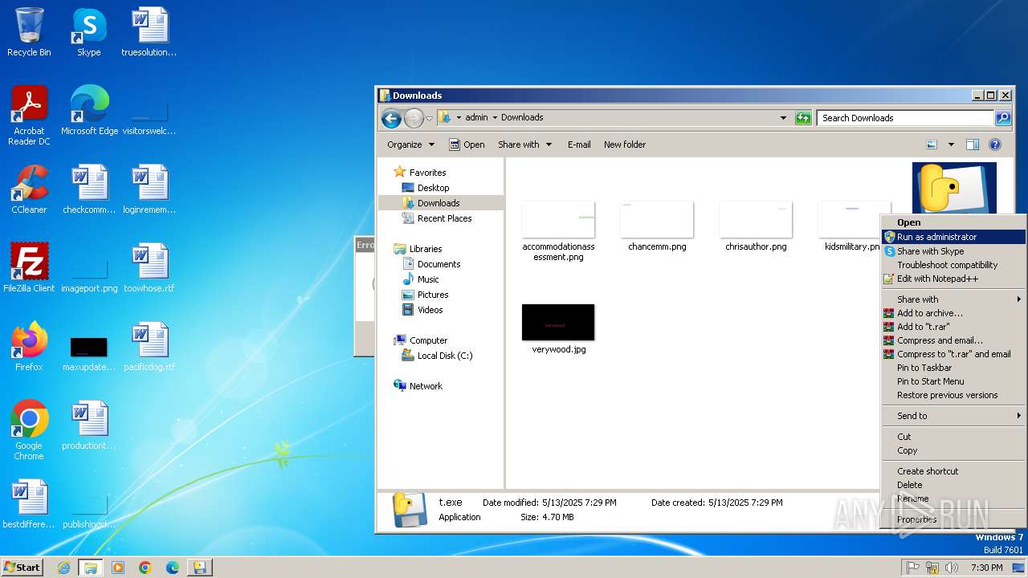Viewport: 1028px width, 578px height.
Task: Click the Windows Explorer taskbar button
Action: pyautogui.click(x=91, y=568)
